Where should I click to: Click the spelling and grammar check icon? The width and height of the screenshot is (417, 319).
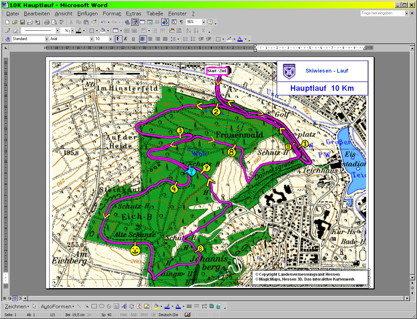tap(62, 22)
